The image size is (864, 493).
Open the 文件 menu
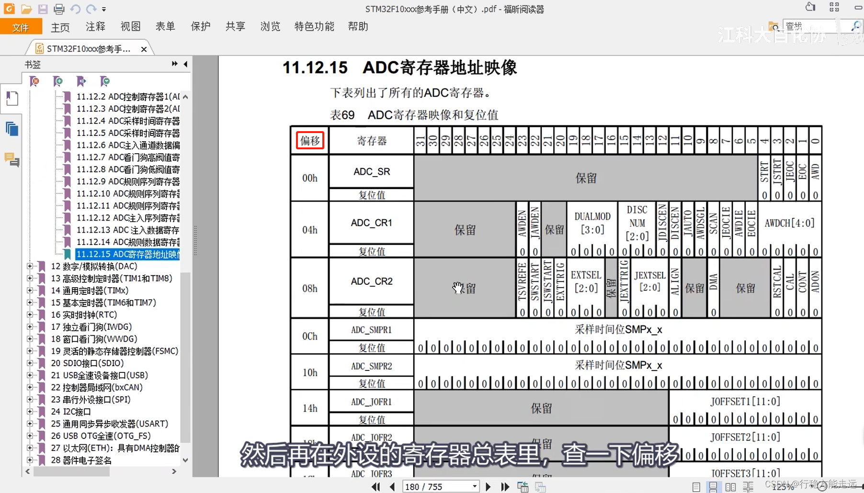(x=21, y=27)
